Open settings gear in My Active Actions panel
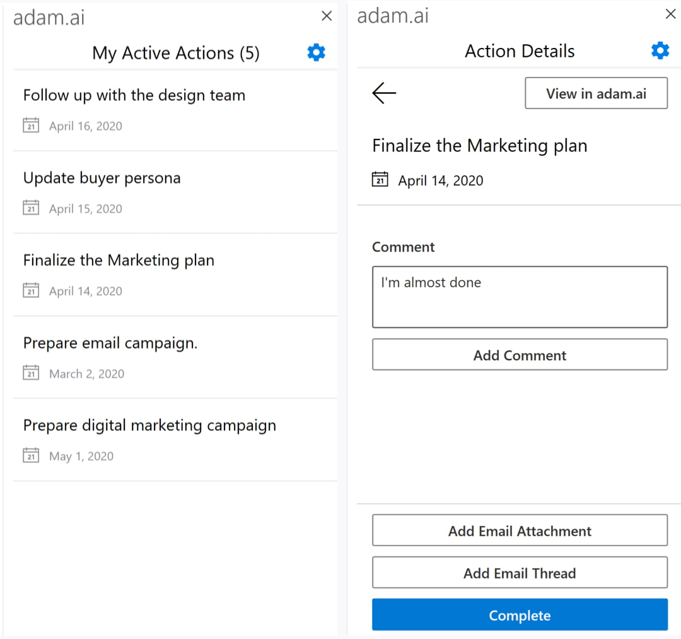Image resolution: width=681 pixels, height=639 pixels. click(x=316, y=52)
